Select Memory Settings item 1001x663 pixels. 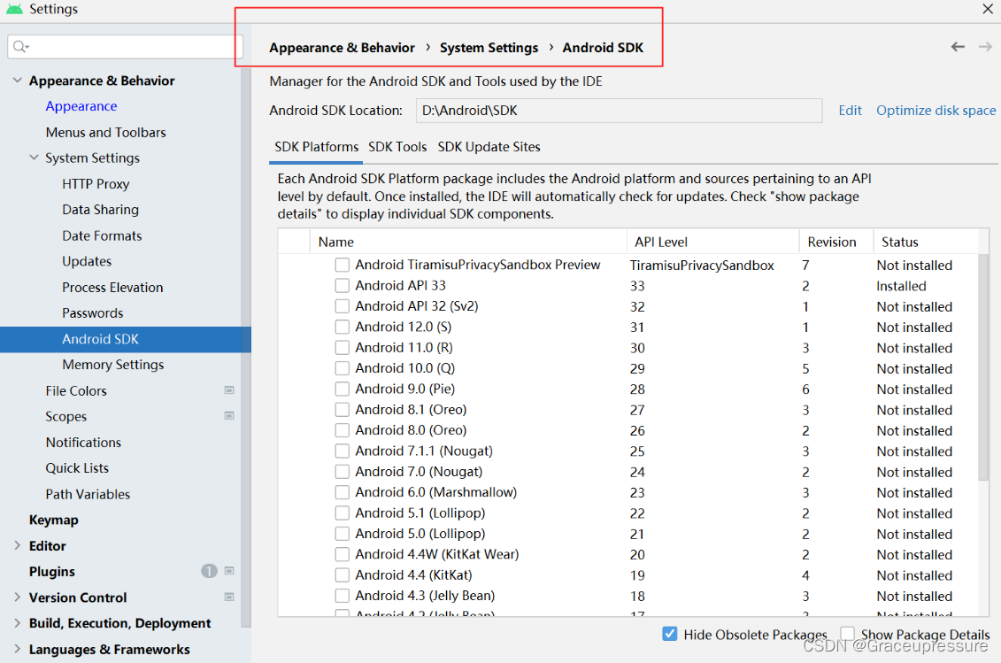(x=113, y=365)
